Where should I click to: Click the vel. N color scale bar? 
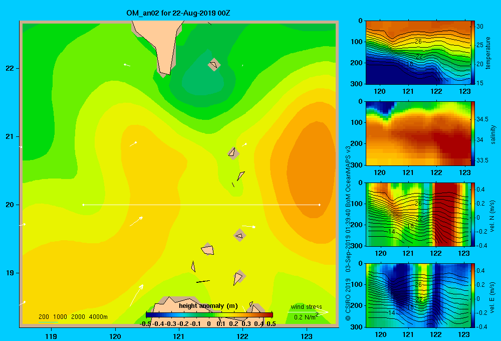(x=473, y=214)
